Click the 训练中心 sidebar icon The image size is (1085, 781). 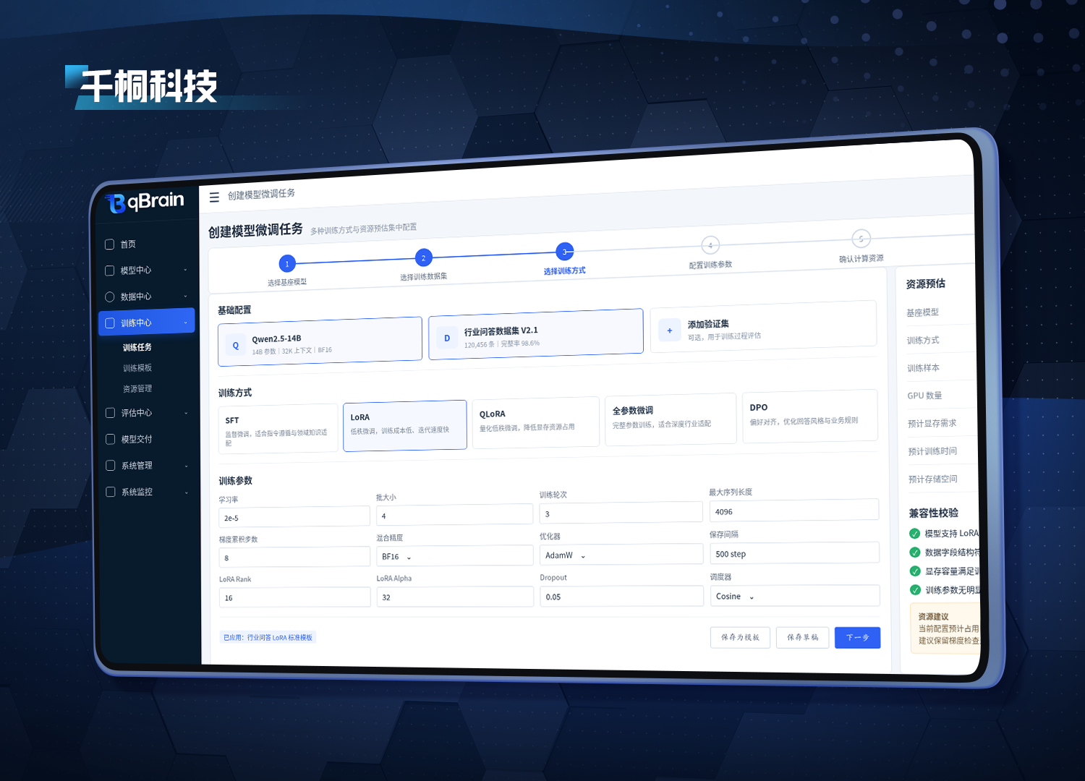click(110, 323)
